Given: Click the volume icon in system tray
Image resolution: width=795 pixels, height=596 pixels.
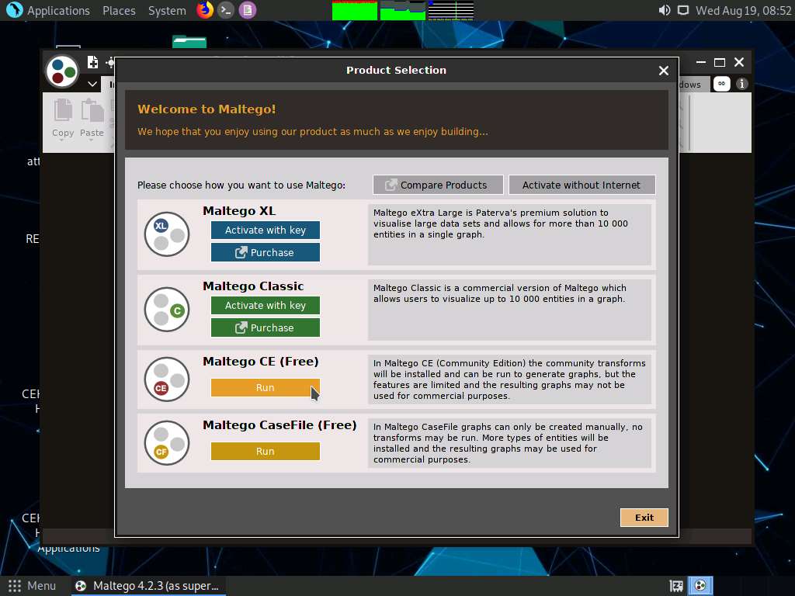Looking at the screenshot, I should point(665,10).
